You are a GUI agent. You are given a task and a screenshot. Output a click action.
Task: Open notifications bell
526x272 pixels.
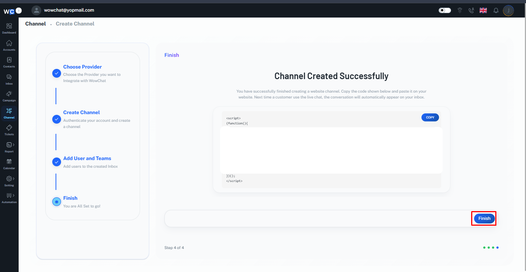tap(496, 11)
